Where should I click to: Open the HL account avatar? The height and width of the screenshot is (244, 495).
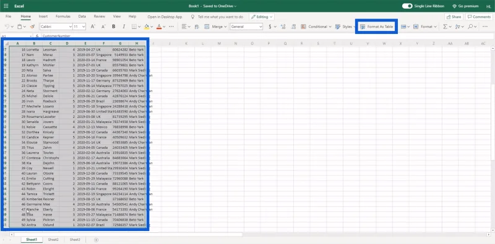(x=489, y=6)
